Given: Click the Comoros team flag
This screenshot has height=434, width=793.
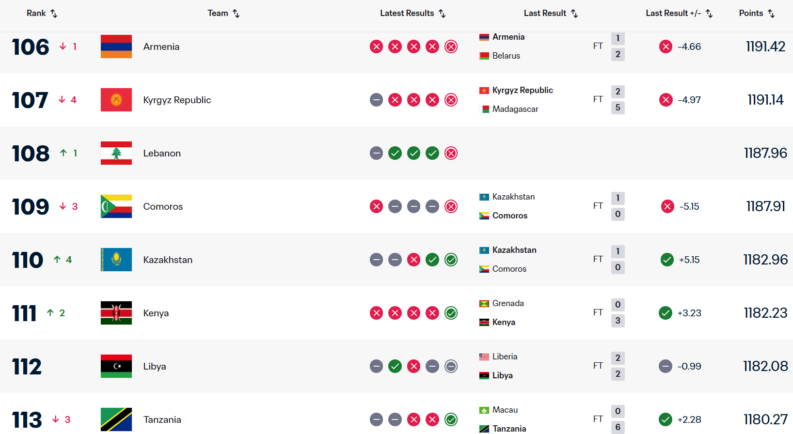Looking at the screenshot, I should pos(116,206).
